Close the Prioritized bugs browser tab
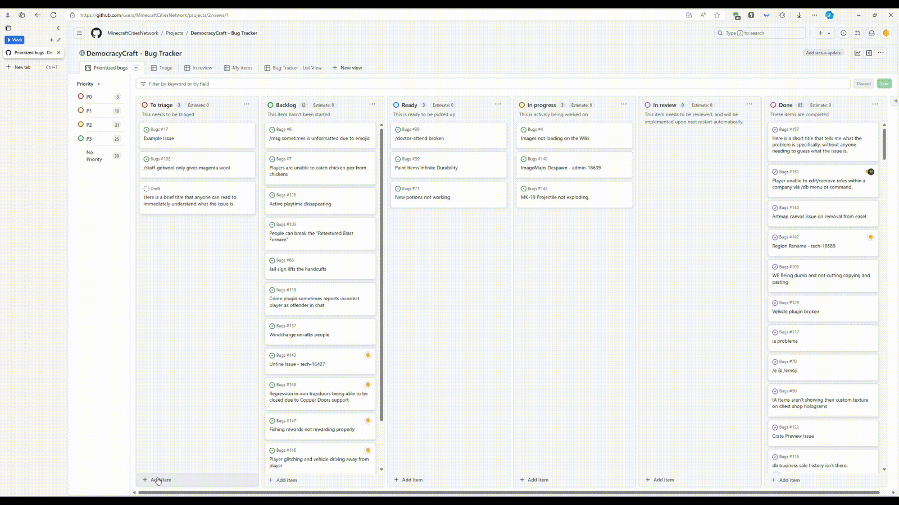The width and height of the screenshot is (899, 505). tap(58, 53)
